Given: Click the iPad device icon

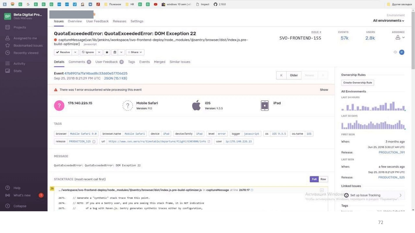Looking at the screenshot, I should (x=265, y=105).
